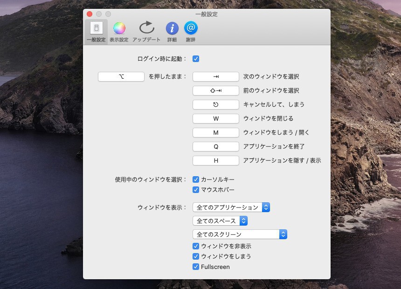Uncheck the Fullscreen checkbox
Viewport: 401px width, 289px height.
[x=196, y=267]
